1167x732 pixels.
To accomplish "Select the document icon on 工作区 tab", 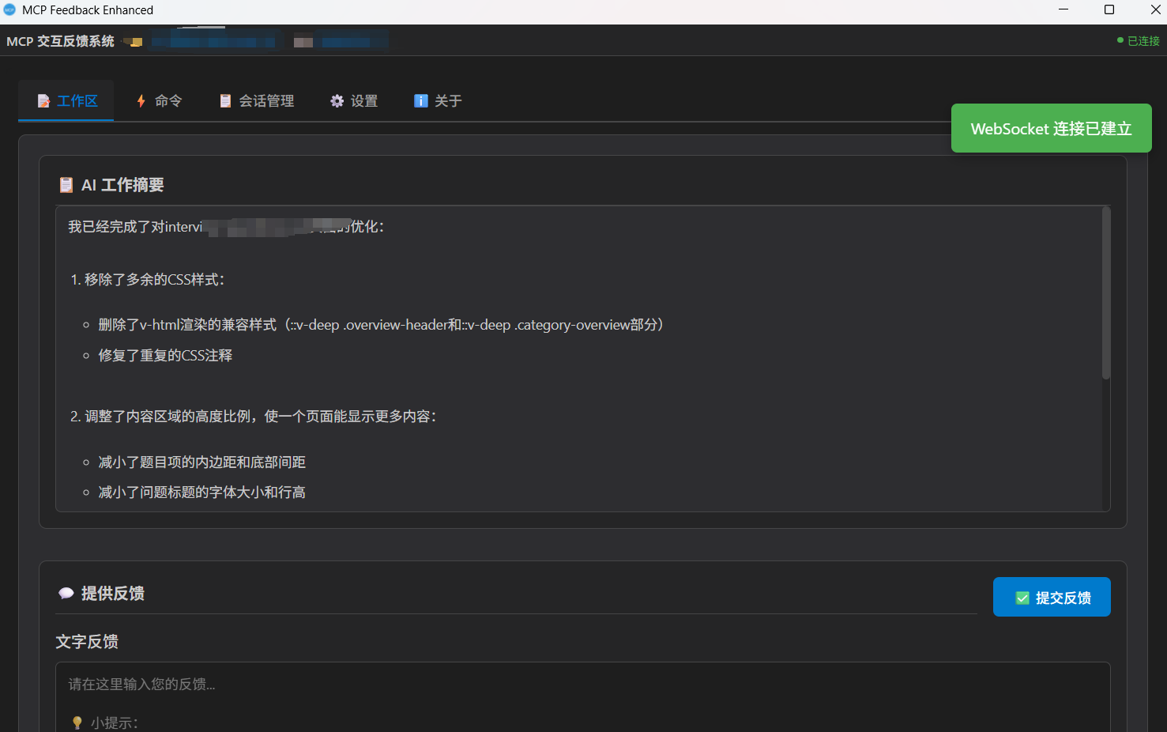I will pos(44,100).
